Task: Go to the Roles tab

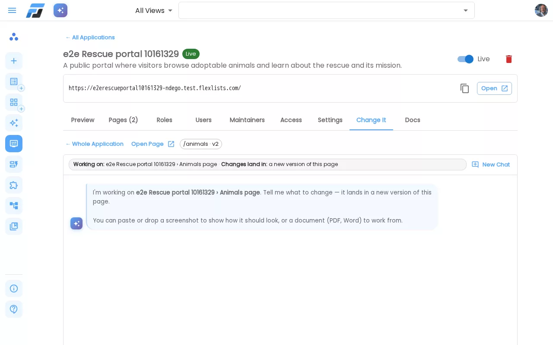Action: point(164,120)
